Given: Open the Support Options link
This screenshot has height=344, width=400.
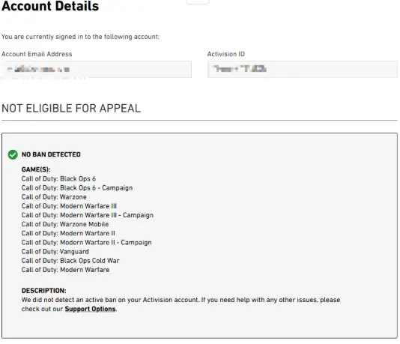Looking at the screenshot, I should [x=90, y=309].
